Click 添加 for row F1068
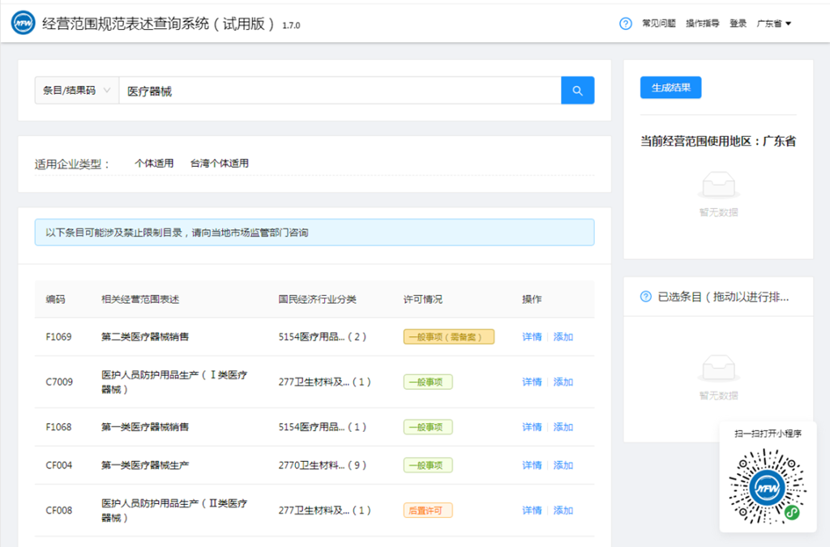Screen dimensions: 830x547 pyautogui.click(x=563, y=427)
